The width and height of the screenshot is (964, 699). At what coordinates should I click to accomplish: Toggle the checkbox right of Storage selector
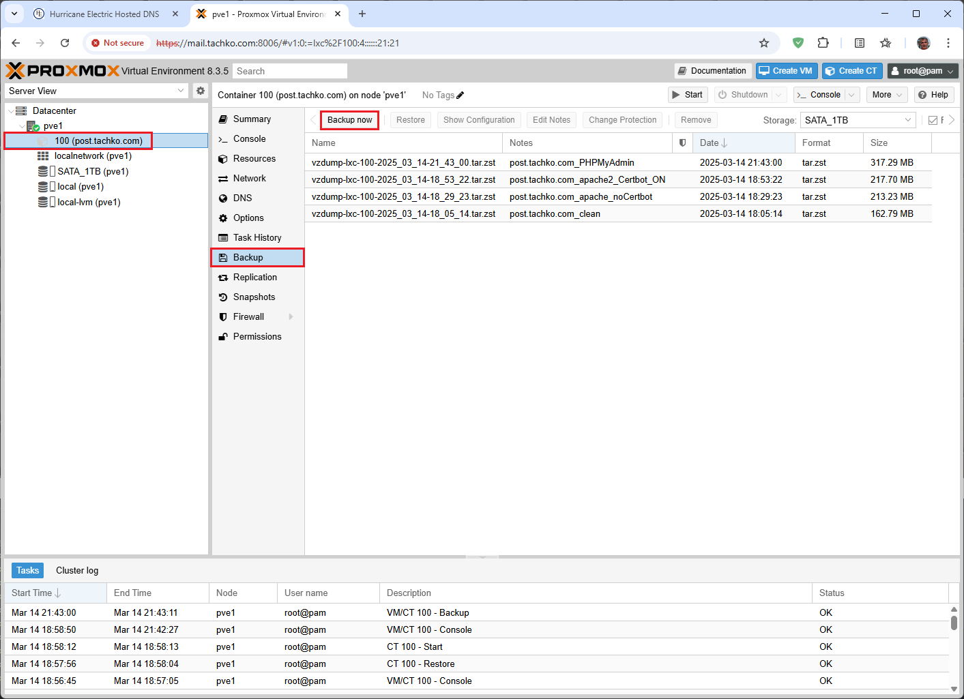click(933, 120)
